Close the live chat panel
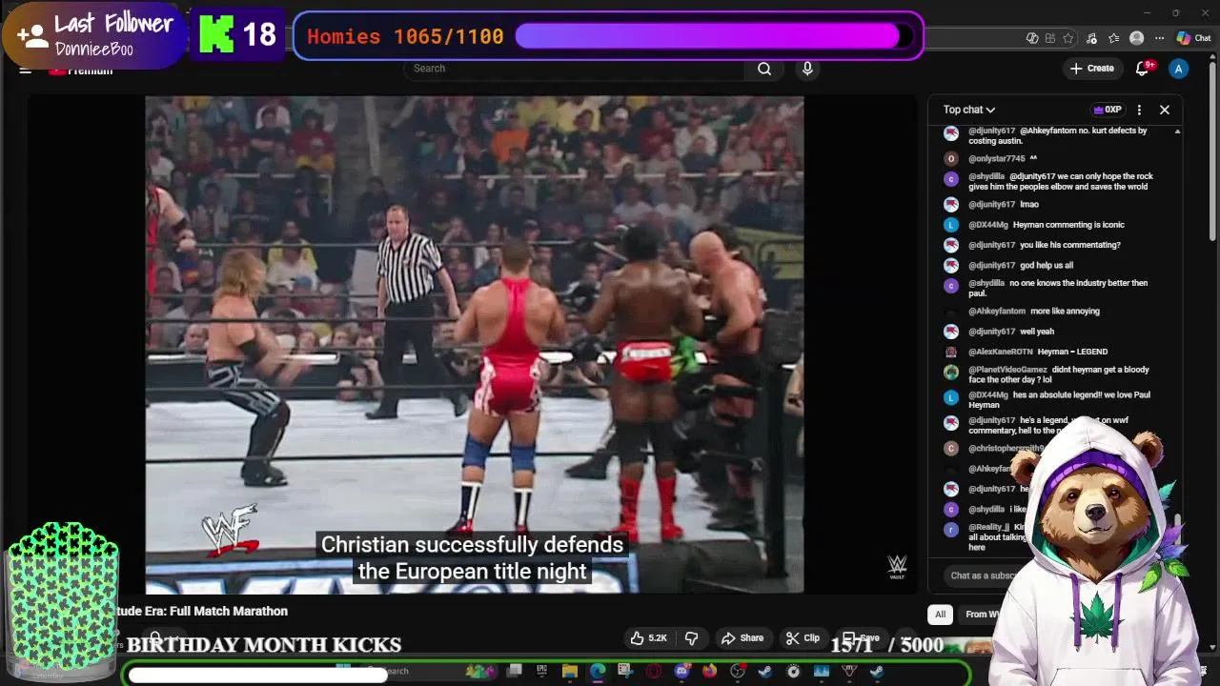This screenshot has height=686, width=1220. point(1165,110)
